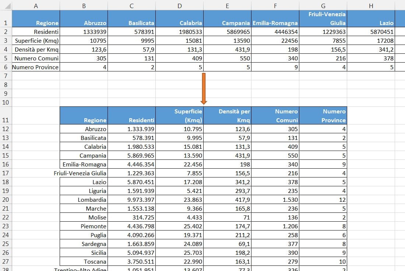This screenshot has width=405, height=271.
Task: Click the 'Marche' cell
Action: 84,208
